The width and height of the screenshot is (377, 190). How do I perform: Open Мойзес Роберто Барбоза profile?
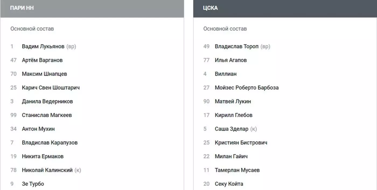[247, 87]
